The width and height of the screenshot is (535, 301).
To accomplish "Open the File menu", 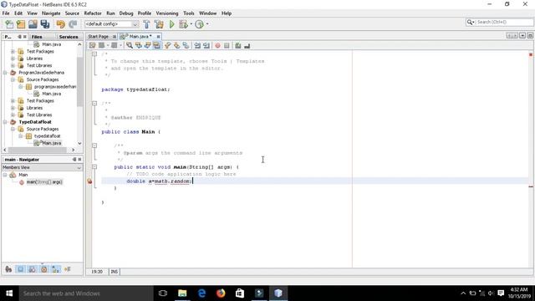I will coord(6,13).
